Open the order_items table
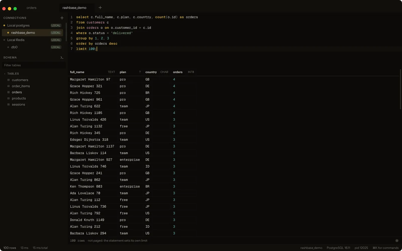402x251 pixels. (x=21, y=86)
